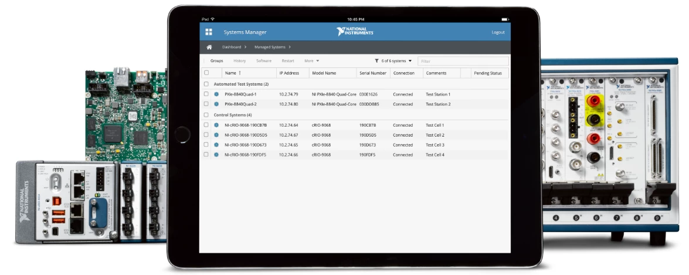The image size is (689, 275).
Task: Click IP address 10.2.74.64
Action: pos(289,125)
